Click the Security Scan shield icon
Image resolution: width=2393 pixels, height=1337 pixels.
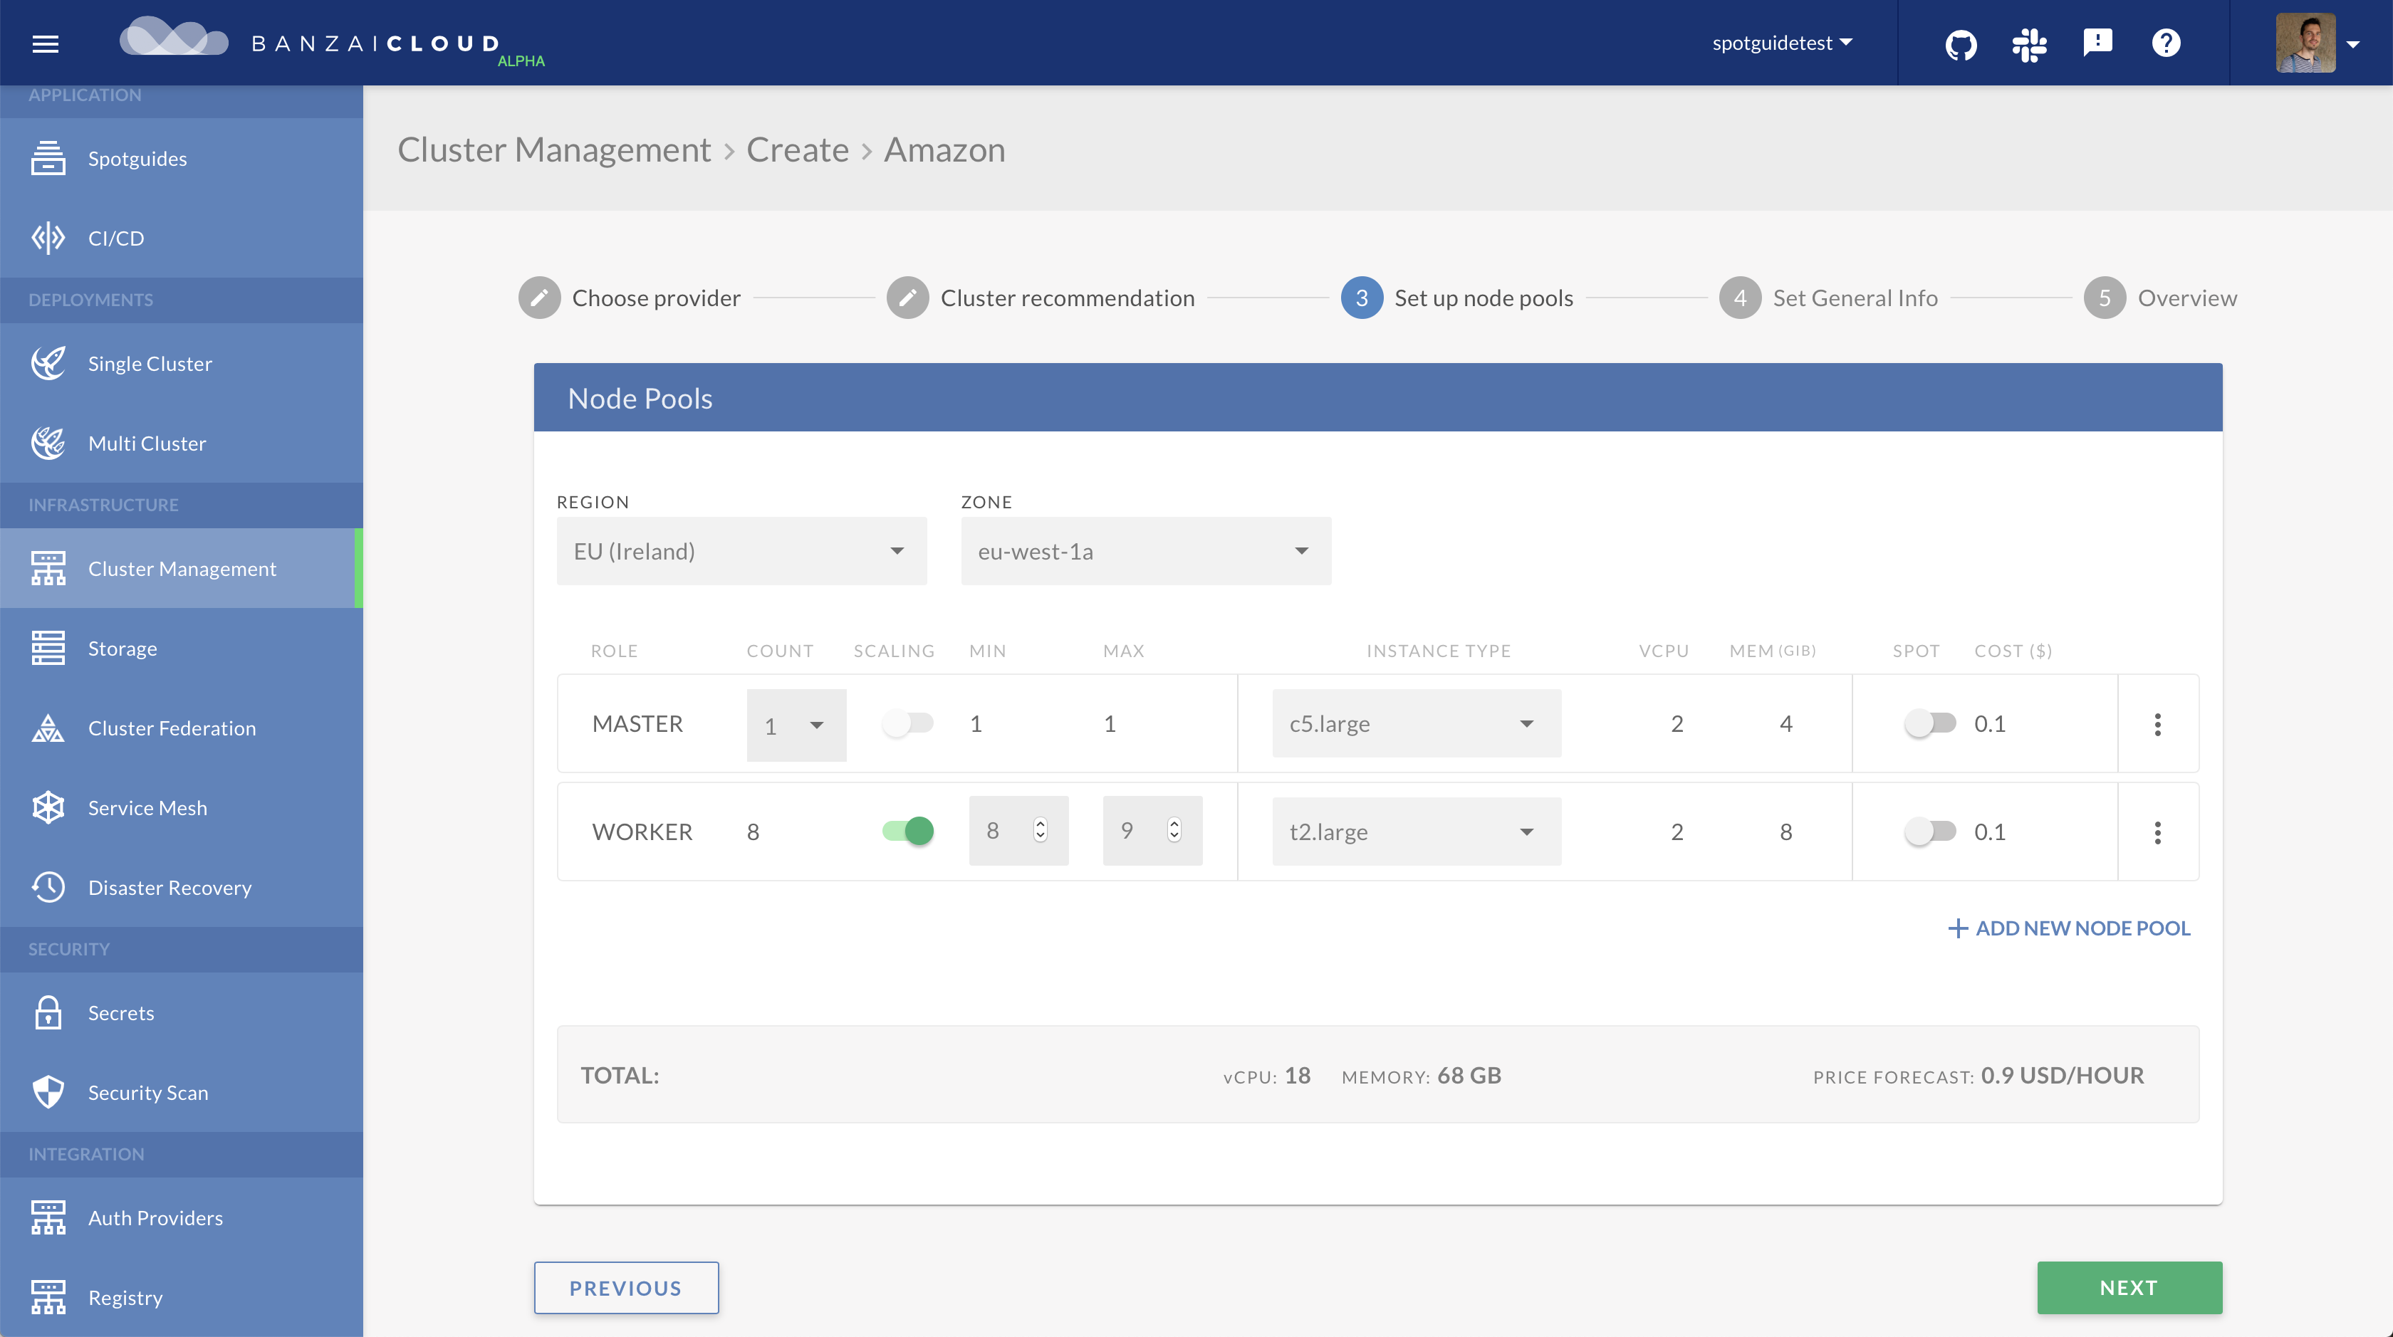tap(48, 1092)
